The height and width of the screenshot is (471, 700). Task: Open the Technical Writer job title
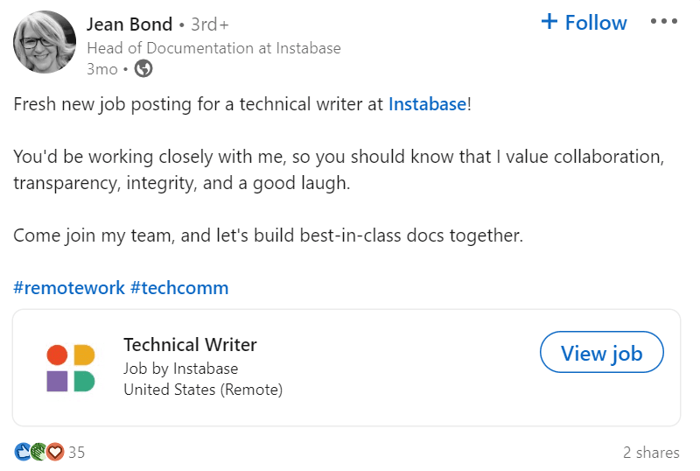coord(190,344)
